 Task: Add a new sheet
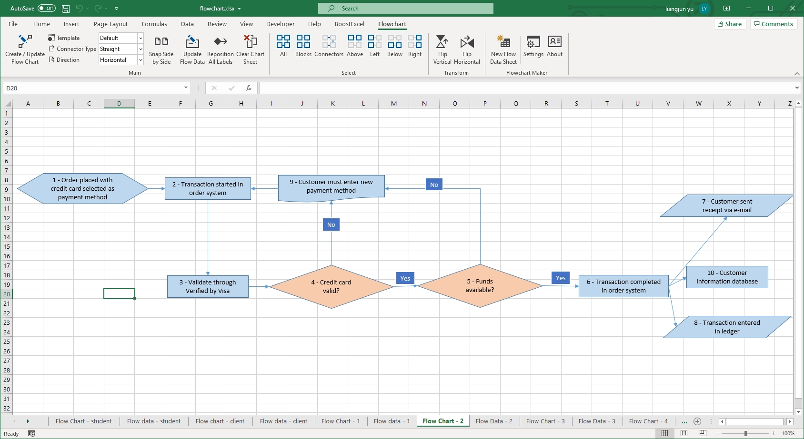(697, 421)
